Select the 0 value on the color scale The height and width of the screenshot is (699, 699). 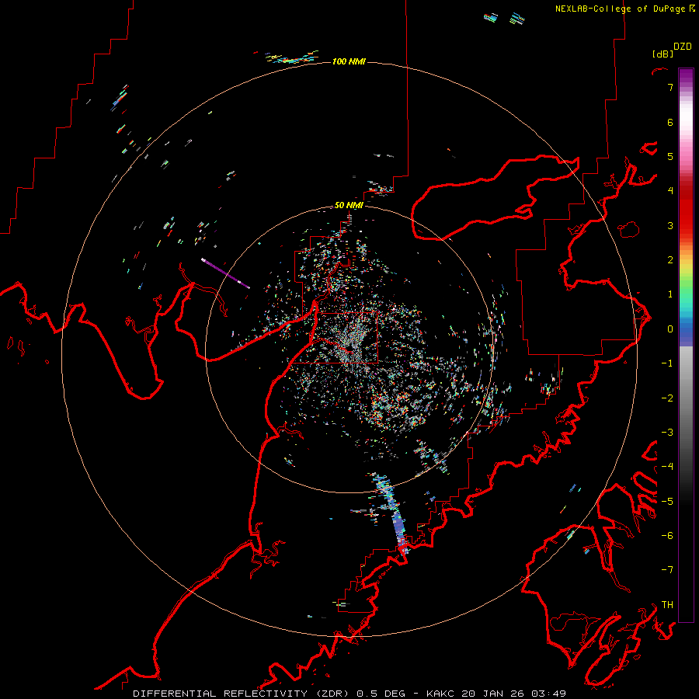670,329
